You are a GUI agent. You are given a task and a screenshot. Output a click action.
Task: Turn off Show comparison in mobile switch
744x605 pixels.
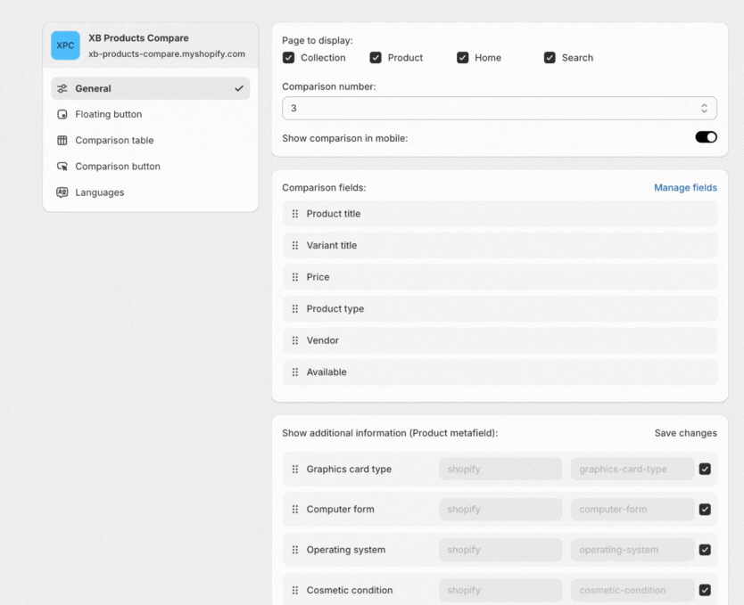click(706, 137)
